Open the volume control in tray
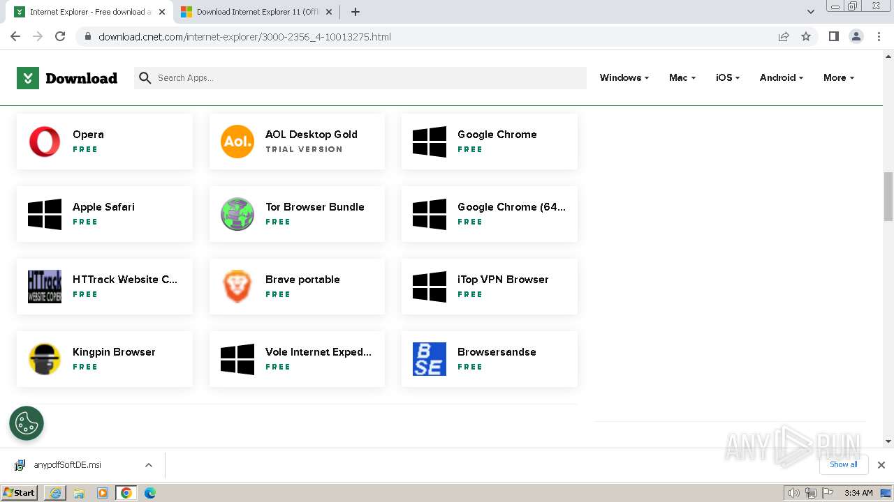 click(794, 493)
